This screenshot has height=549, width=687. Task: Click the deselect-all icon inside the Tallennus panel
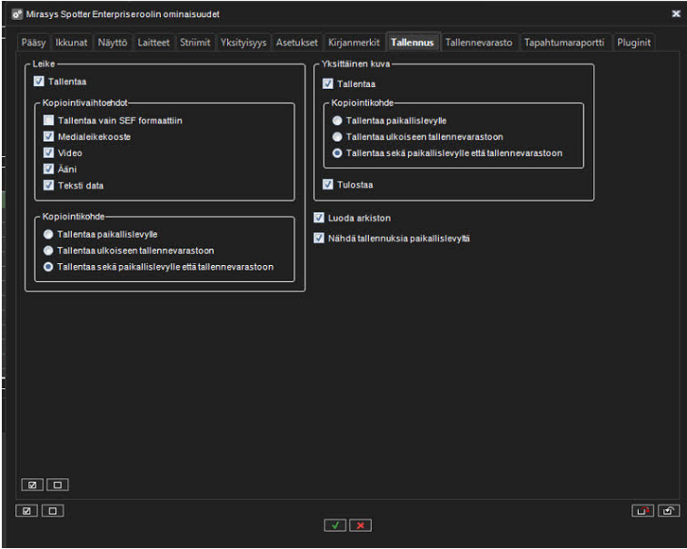click(55, 485)
